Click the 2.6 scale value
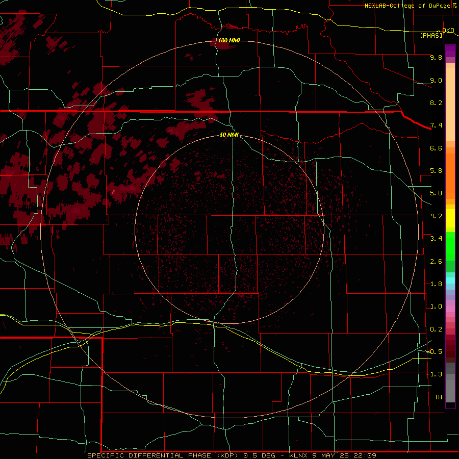 (x=436, y=262)
